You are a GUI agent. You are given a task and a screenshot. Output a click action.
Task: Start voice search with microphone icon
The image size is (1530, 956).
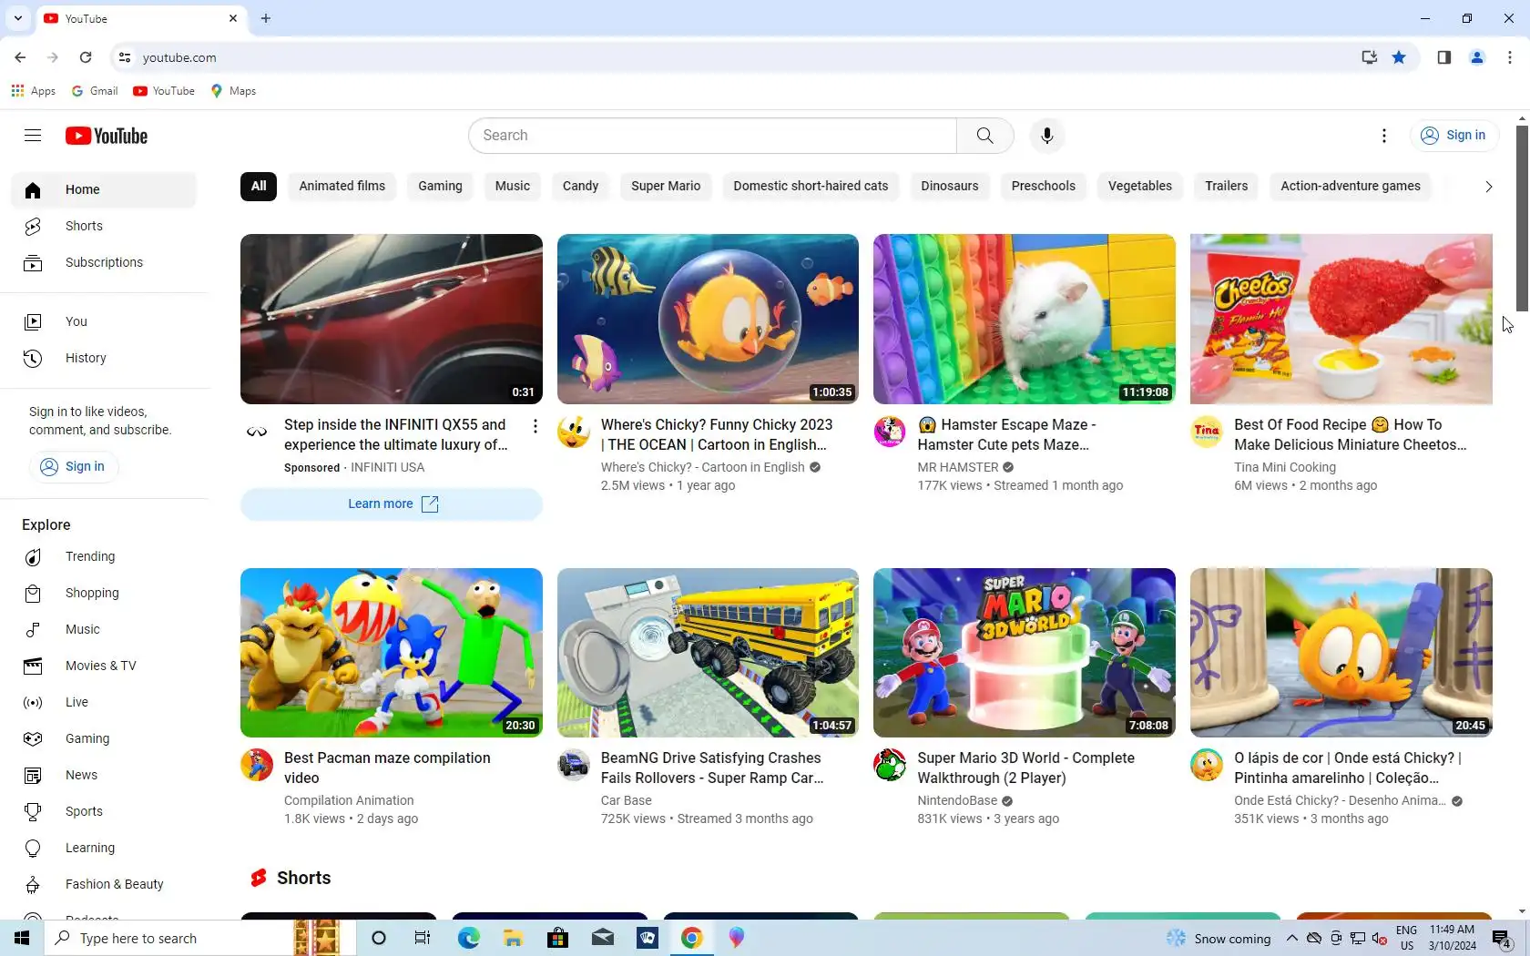(x=1047, y=136)
